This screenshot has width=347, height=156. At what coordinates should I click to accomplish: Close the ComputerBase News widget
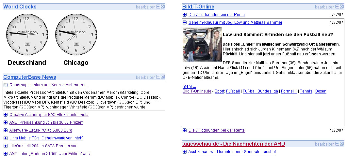[x=163, y=77]
